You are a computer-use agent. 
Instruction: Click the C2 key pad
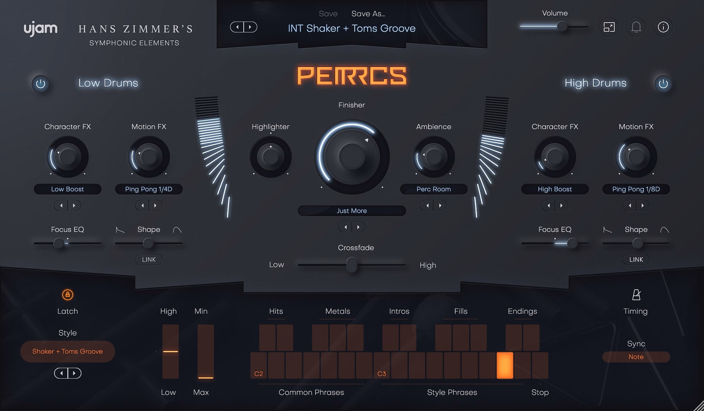point(259,365)
